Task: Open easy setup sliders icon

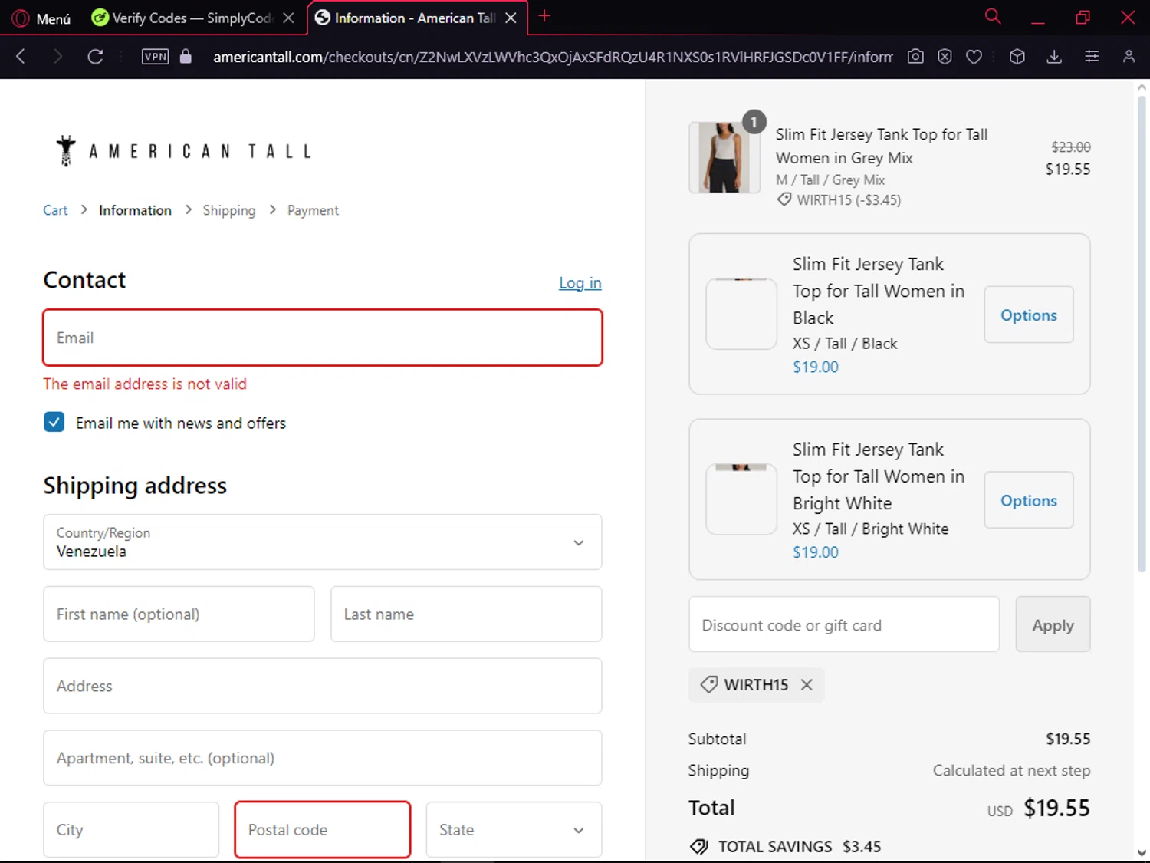Action: point(1092,56)
